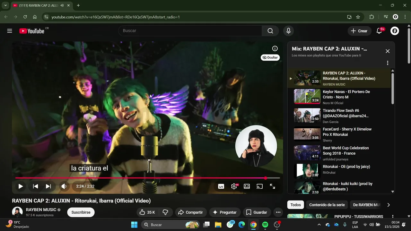The image size is (411, 231).
Task: Open a new Chrome tab
Action: click(x=78, y=5)
